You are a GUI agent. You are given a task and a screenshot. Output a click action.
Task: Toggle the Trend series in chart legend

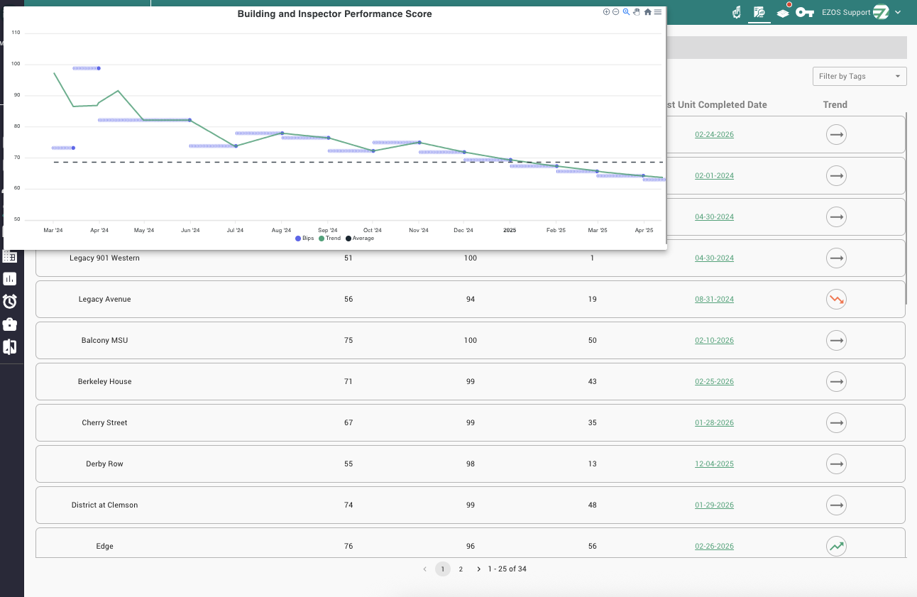[329, 239]
